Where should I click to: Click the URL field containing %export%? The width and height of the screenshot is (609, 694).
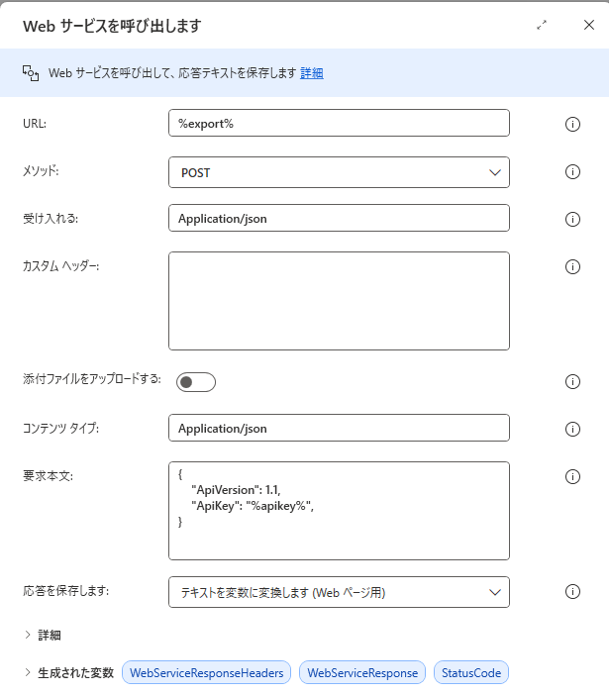pyautogui.click(x=339, y=123)
